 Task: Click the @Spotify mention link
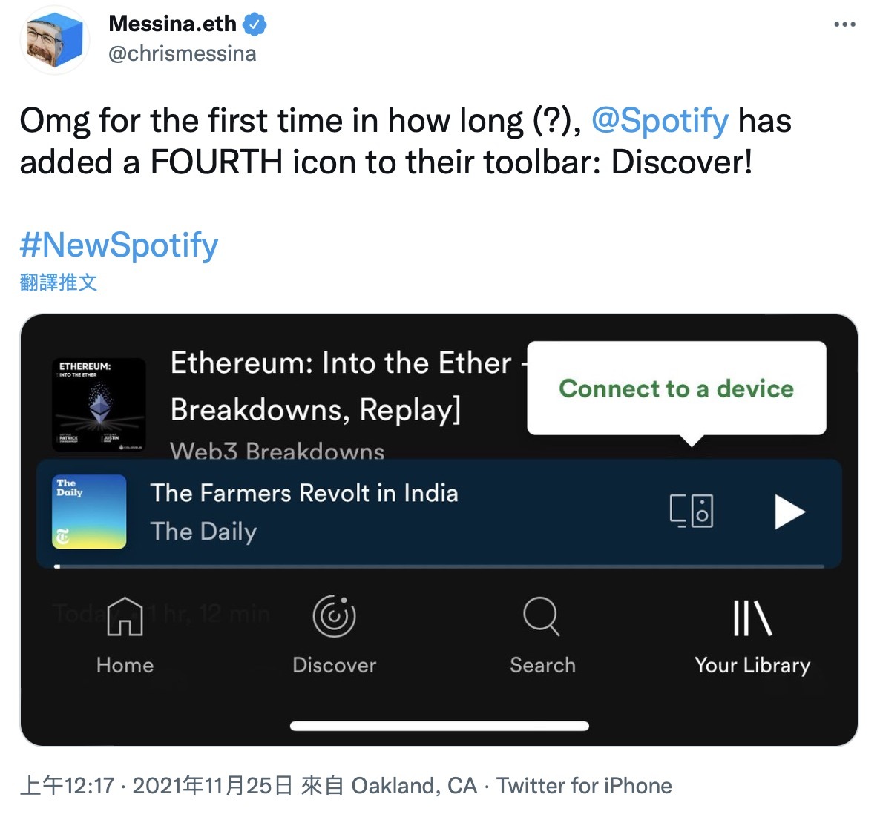660,121
